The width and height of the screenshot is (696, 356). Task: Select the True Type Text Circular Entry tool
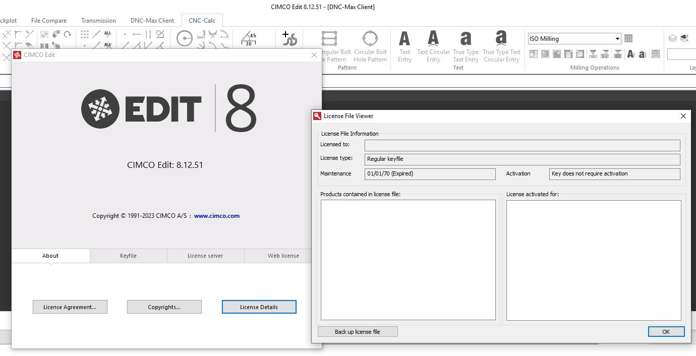[501, 45]
